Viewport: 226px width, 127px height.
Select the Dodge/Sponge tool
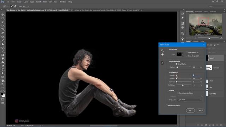[3, 62]
